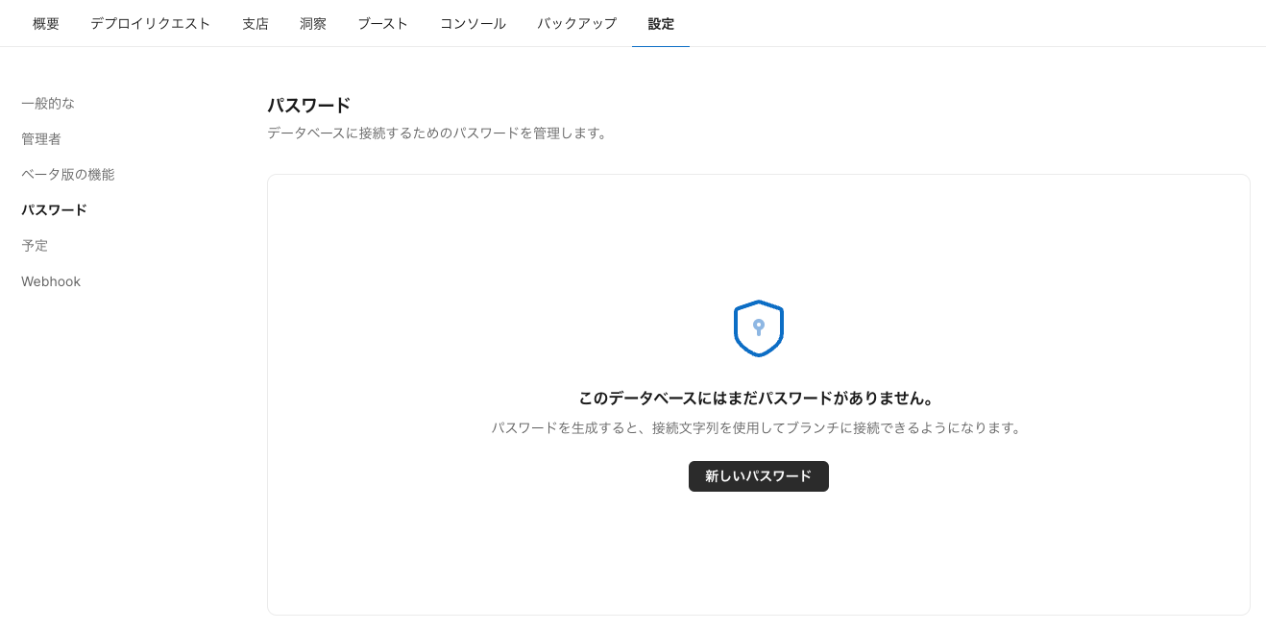1266x630 pixels.
Task: Switch to the バックアップ tab
Action: [x=577, y=24]
